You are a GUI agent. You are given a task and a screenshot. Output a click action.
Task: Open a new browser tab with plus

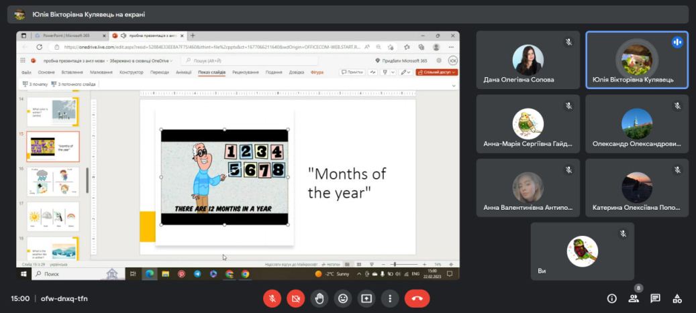coord(193,36)
